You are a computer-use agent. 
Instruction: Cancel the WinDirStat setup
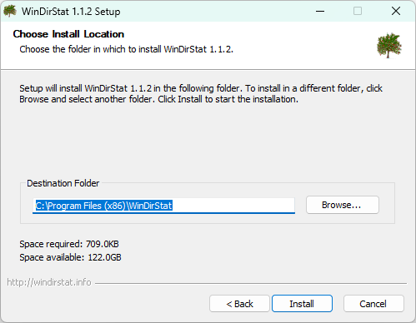(373, 304)
